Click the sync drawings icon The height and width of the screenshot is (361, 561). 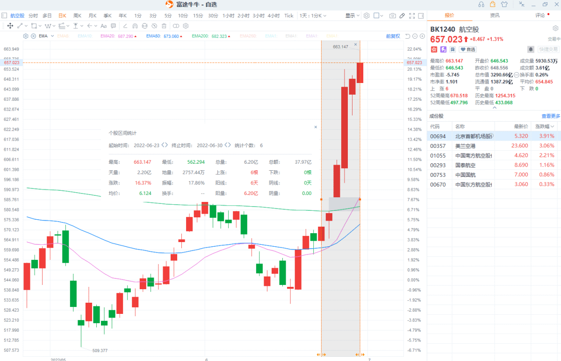(144, 26)
